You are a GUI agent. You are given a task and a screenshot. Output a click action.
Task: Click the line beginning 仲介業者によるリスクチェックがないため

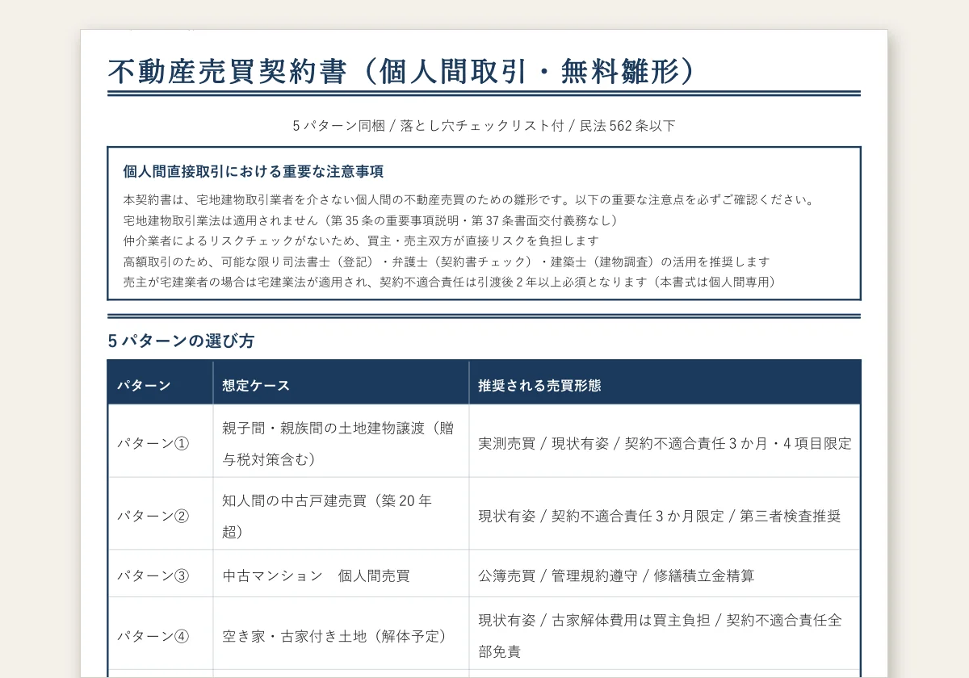(361, 241)
